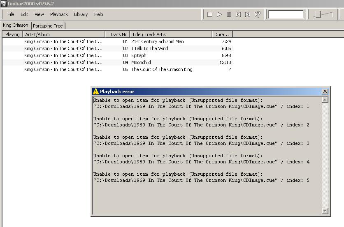Viewport: 344px width, 227px height.
Task: Click the error dialog's scroll down arrow
Action: coord(325,211)
